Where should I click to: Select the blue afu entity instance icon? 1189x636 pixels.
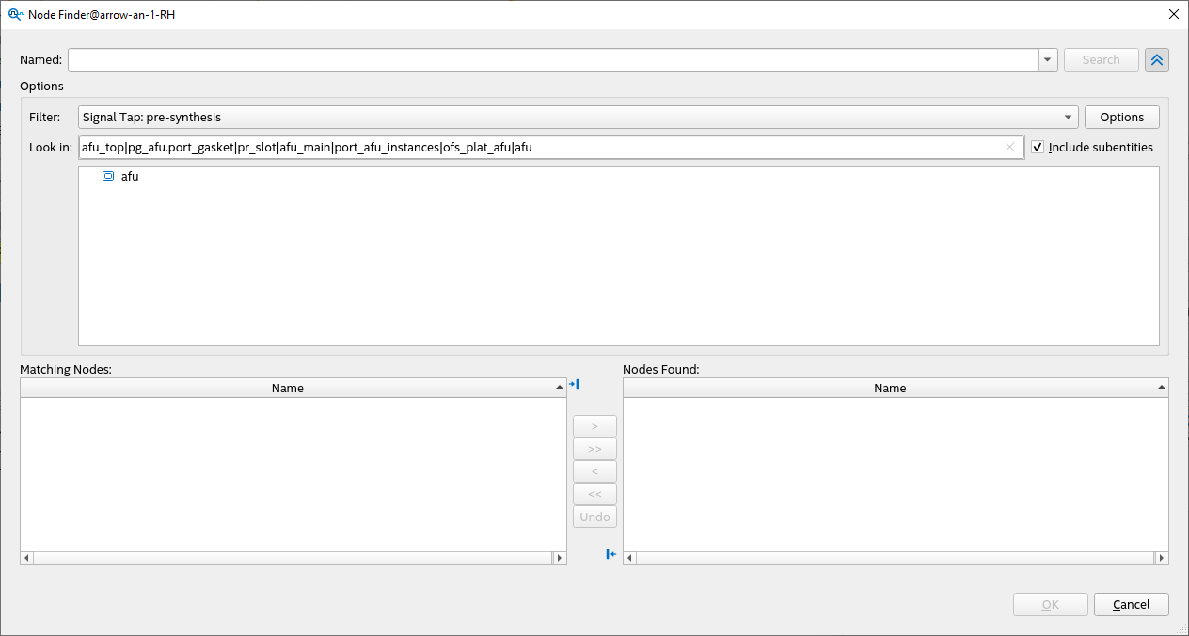coord(108,176)
